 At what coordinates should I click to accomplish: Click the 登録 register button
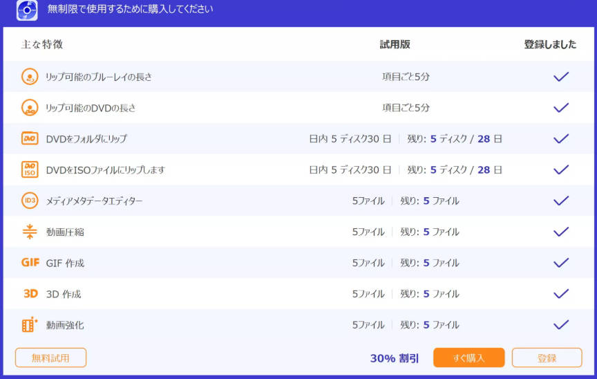[547, 358]
